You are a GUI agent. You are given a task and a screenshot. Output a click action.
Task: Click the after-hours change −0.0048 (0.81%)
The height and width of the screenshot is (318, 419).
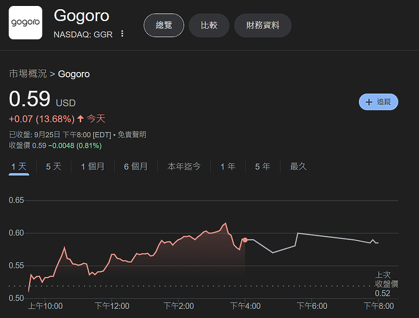click(75, 146)
